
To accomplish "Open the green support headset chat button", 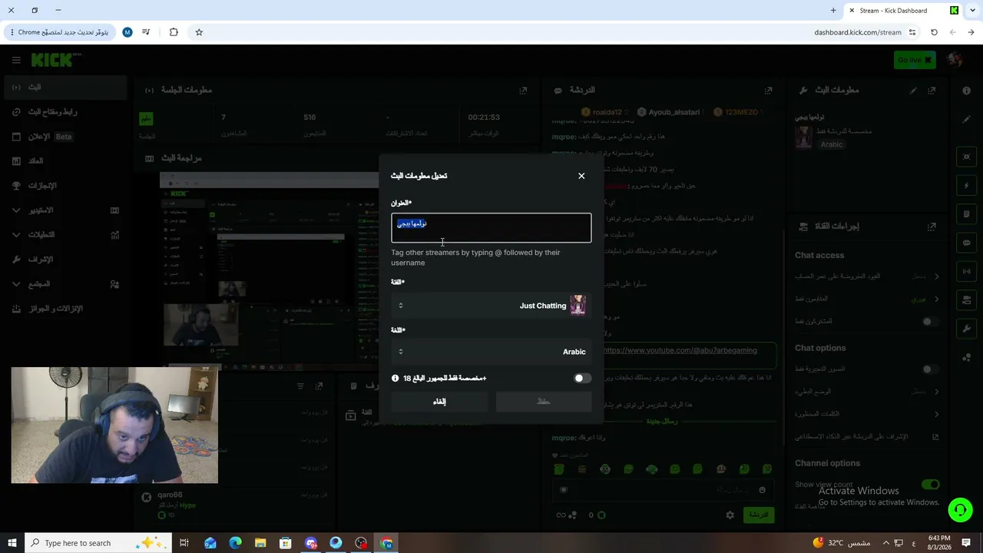I will 960,510.
